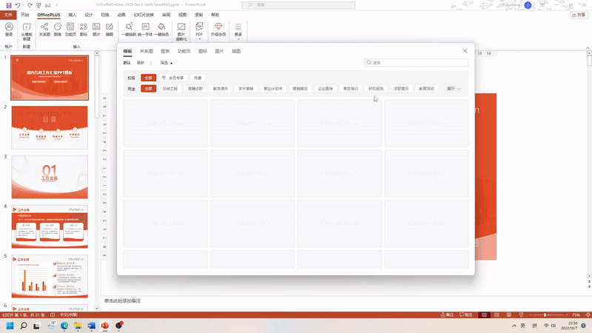Select the 会员专享 permission filter
The width and height of the screenshot is (592, 333).
[x=172, y=78]
